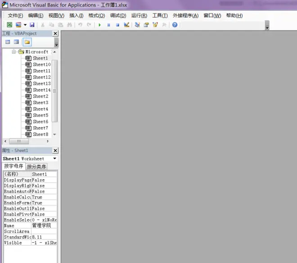This screenshot has width=297, height=263.
Task: Toggle Design Mode icon
Action: click(126, 25)
